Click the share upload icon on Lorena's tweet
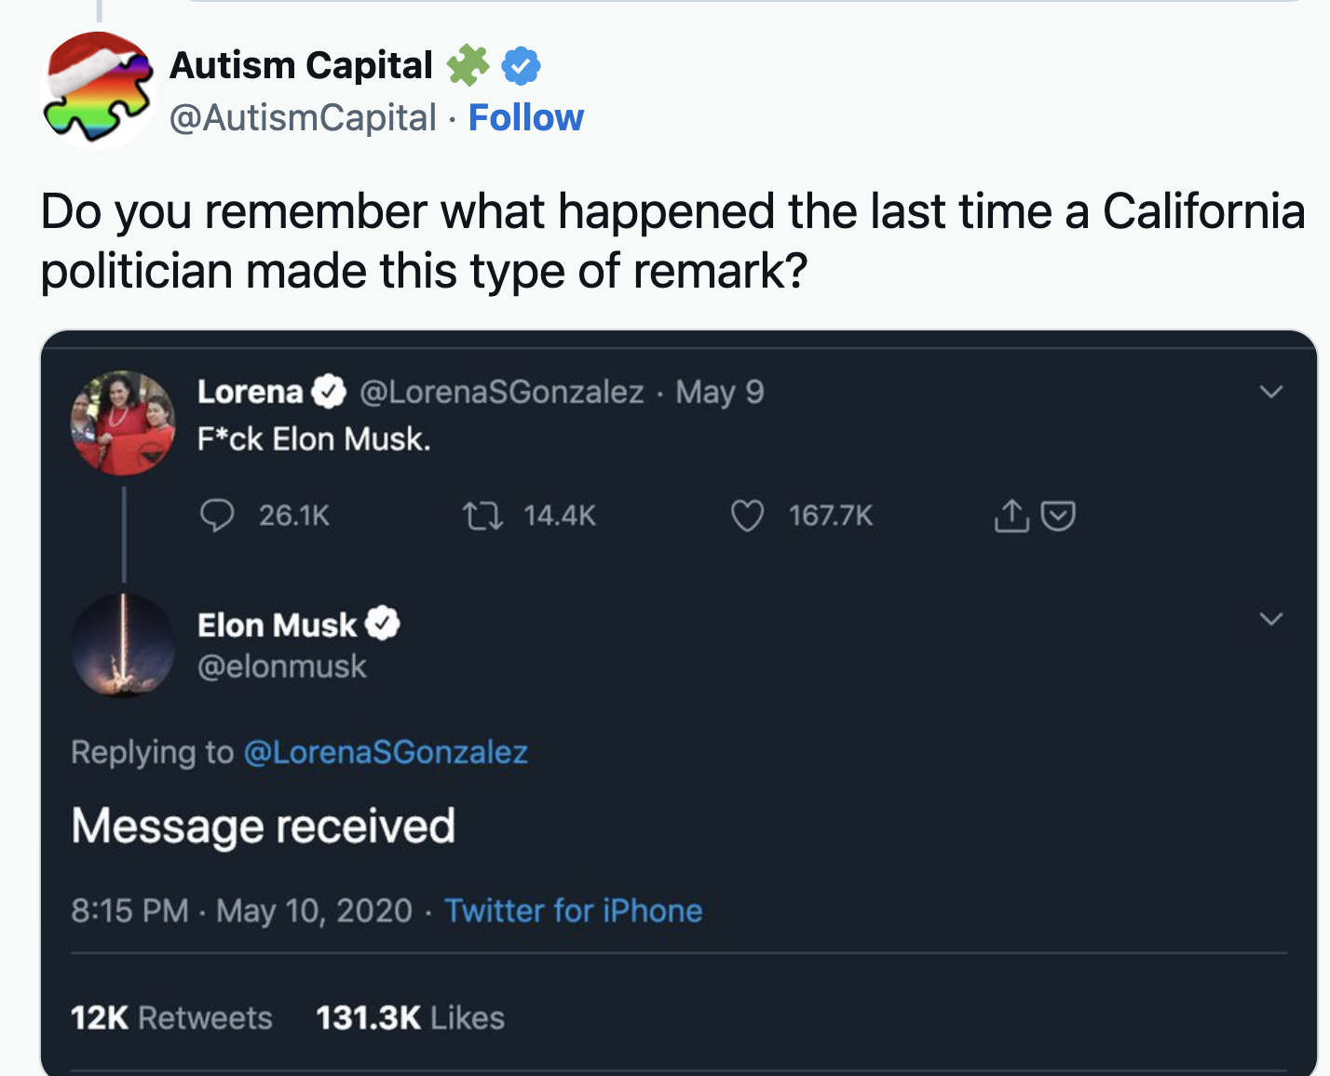This screenshot has width=1330, height=1076. pyautogui.click(x=1011, y=515)
